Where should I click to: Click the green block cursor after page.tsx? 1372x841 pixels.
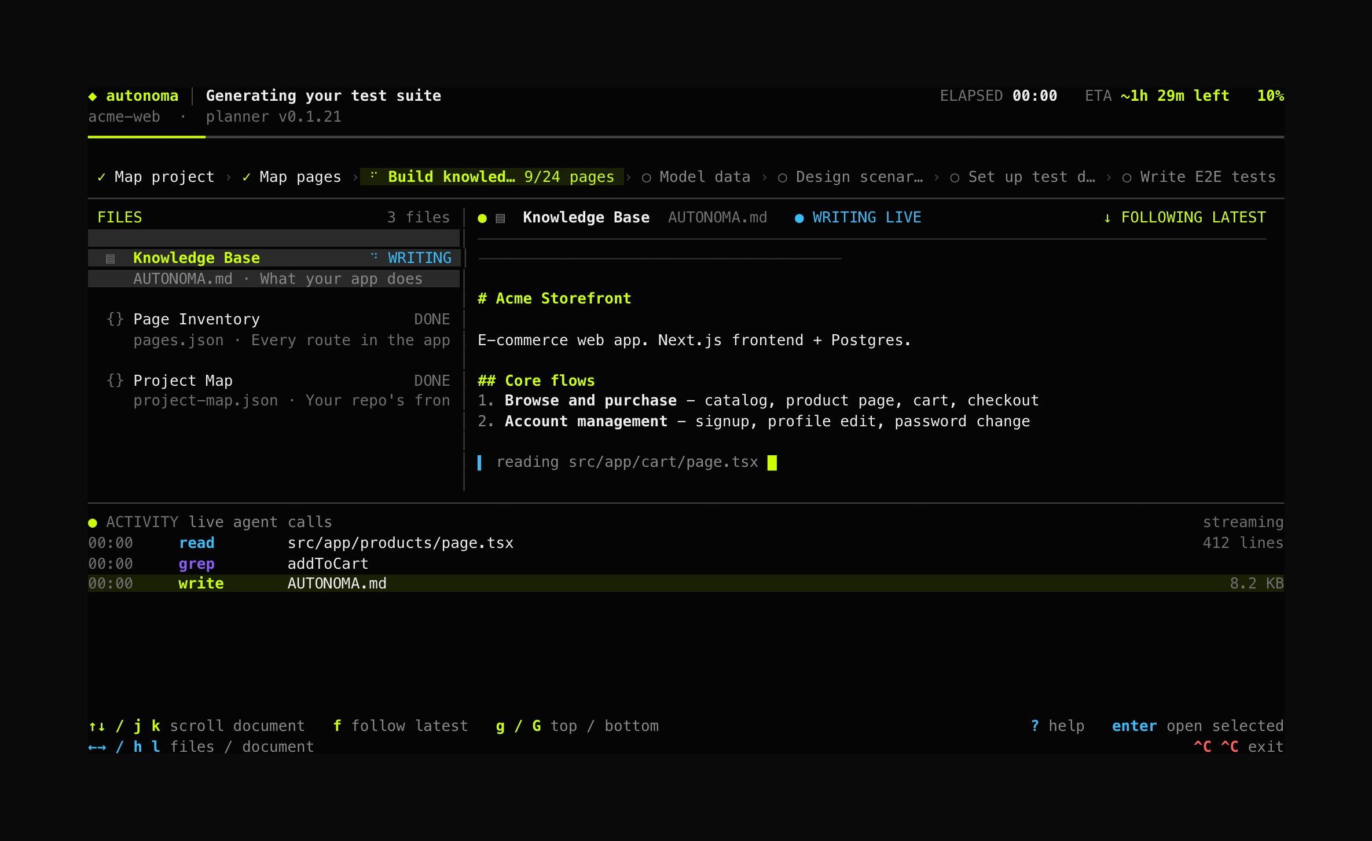click(x=772, y=462)
